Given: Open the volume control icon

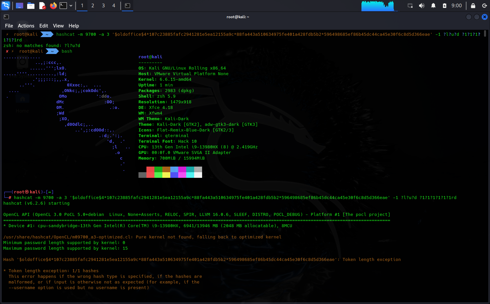Looking at the screenshot, I should [x=422, y=6].
